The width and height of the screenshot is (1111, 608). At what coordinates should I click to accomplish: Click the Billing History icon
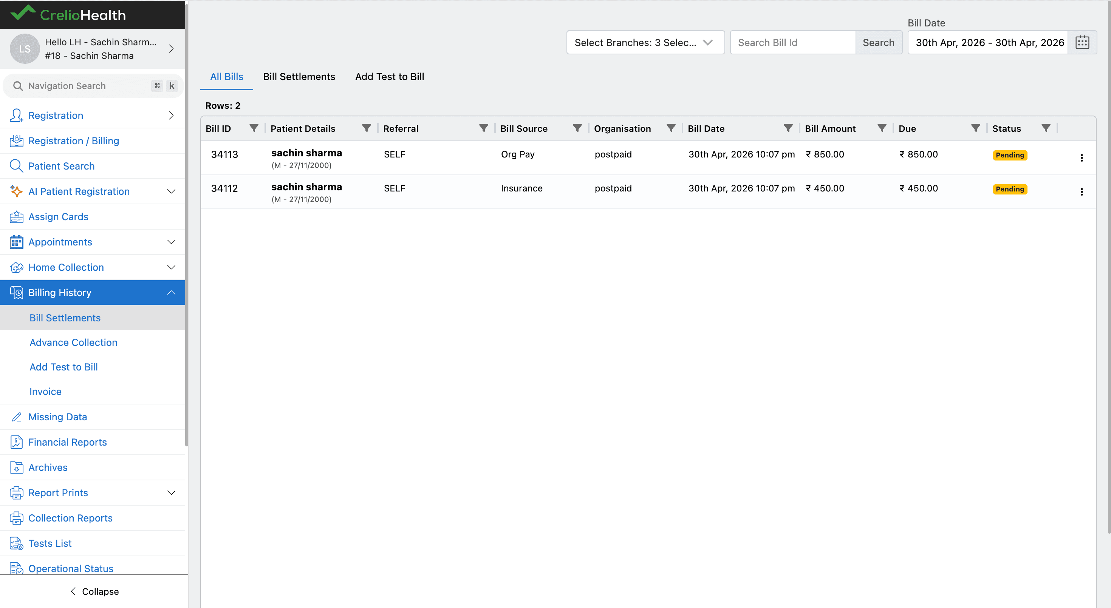click(16, 292)
